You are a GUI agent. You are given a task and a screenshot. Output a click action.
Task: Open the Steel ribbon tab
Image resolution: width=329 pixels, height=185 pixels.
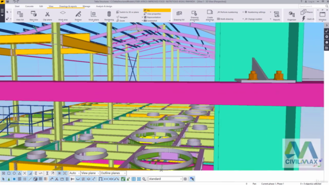[x=17, y=6]
